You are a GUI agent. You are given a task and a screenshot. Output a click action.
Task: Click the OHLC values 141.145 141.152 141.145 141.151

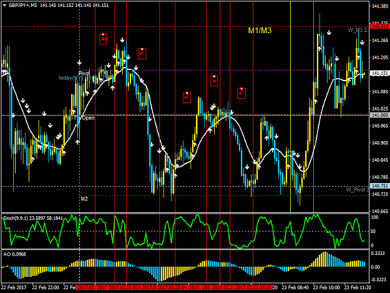coord(74,5)
